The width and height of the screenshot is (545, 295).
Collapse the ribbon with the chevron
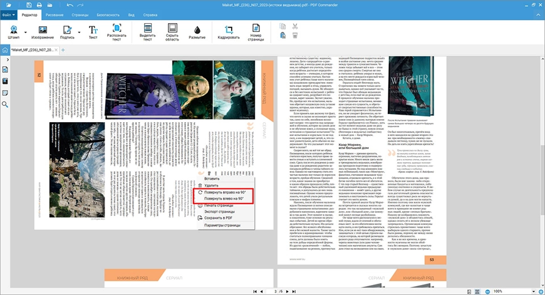point(539,15)
